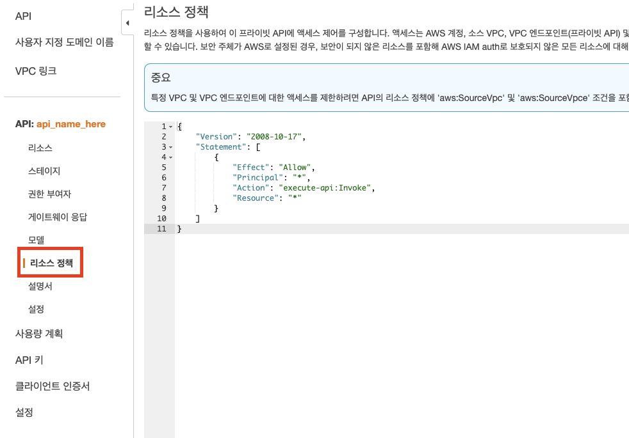Click line number 11 in the gutter
Image resolution: width=629 pixels, height=438 pixels.
[x=161, y=229]
